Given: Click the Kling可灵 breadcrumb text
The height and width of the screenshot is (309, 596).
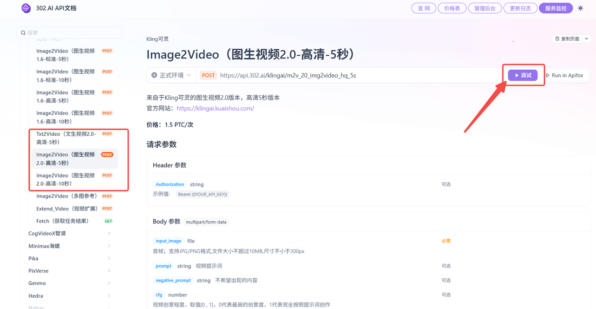Looking at the screenshot, I should point(157,39).
